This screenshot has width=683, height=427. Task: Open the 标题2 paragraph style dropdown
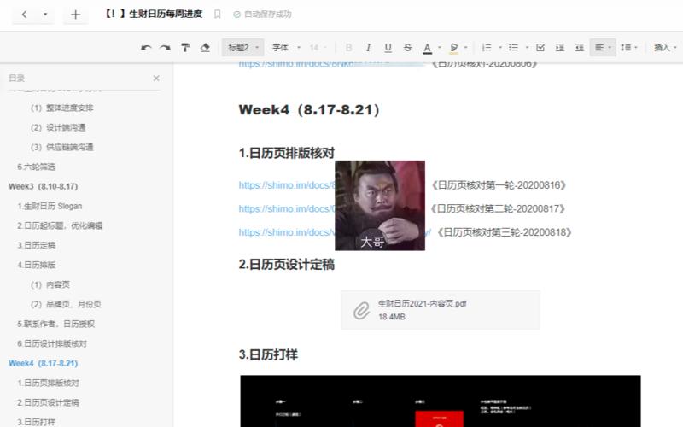243,48
